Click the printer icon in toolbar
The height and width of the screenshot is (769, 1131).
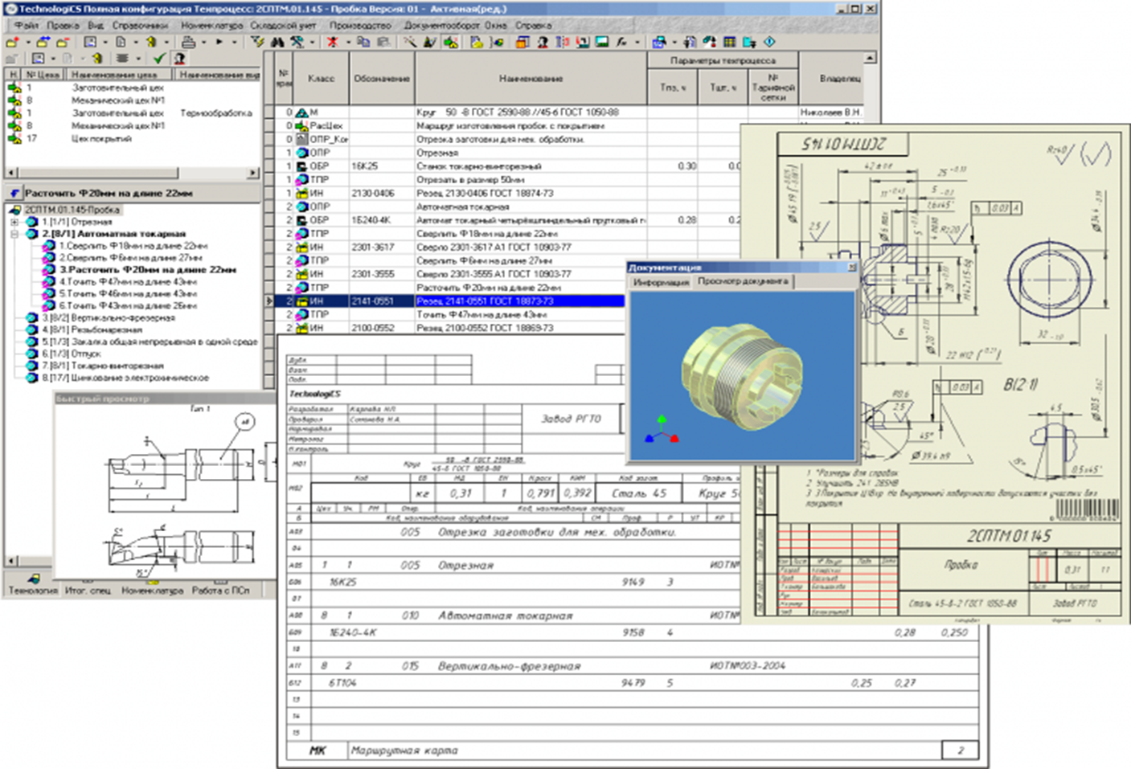click(188, 42)
